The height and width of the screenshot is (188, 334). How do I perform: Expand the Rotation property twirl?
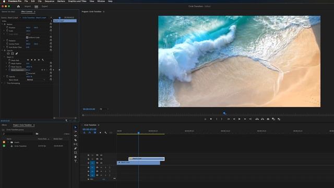(x=4, y=41)
